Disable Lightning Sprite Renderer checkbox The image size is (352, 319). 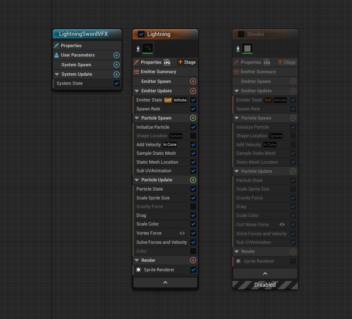pyautogui.click(x=193, y=270)
